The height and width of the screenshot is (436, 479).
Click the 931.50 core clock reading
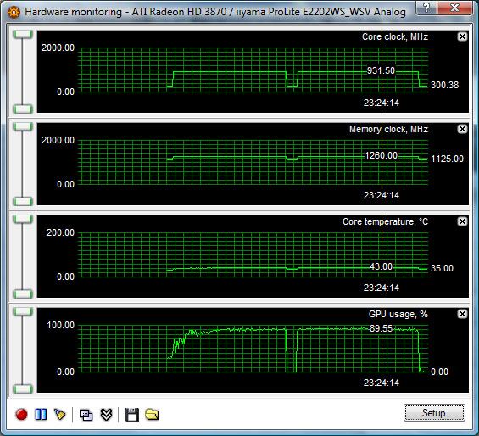tap(381, 71)
